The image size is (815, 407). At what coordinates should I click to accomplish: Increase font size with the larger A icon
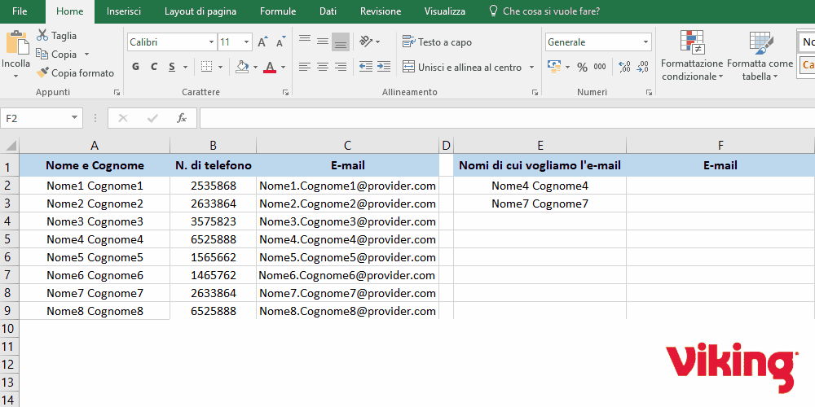tap(262, 42)
